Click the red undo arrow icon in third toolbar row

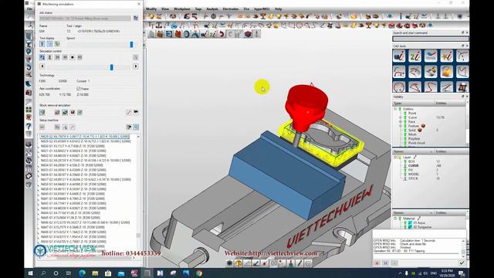pos(222,34)
